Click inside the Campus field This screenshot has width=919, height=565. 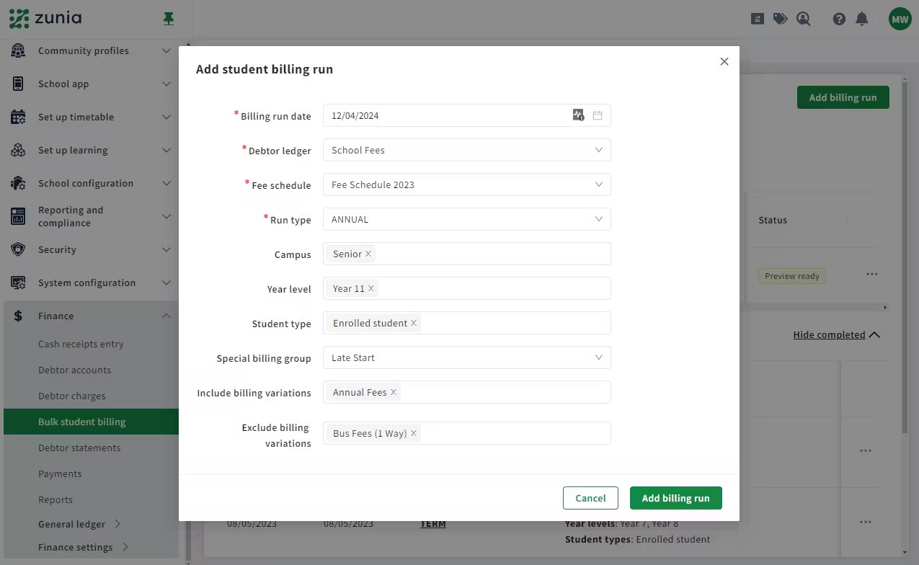point(467,254)
